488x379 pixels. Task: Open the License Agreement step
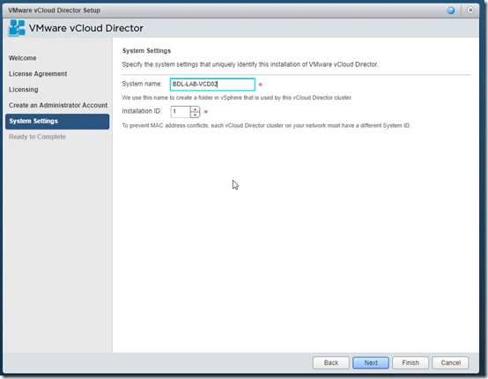pos(38,74)
